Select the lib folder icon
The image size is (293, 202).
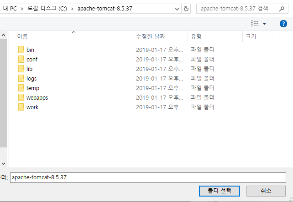click(x=21, y=69)
